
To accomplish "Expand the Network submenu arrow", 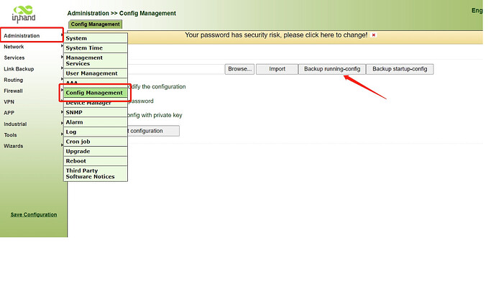I will click(62, 46).
